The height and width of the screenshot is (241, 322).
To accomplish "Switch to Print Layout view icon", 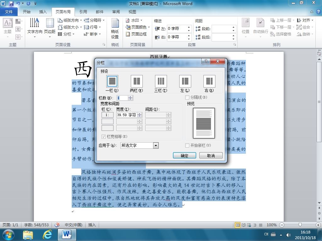I will pyautogui.click(x=238, y=225).
